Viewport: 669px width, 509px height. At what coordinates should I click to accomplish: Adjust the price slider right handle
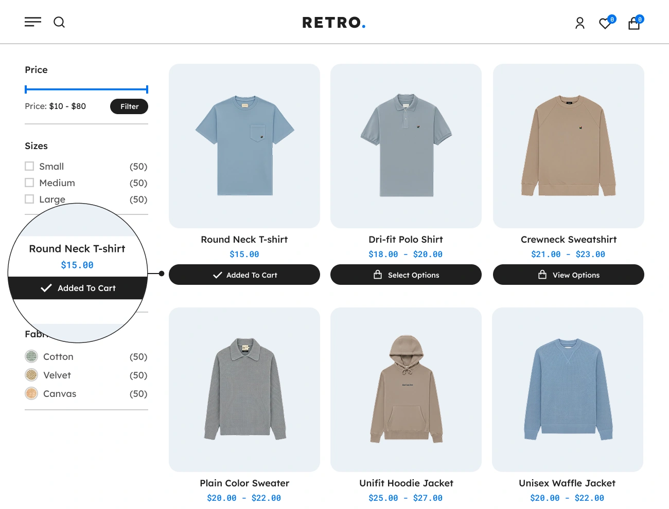point(147,89)
